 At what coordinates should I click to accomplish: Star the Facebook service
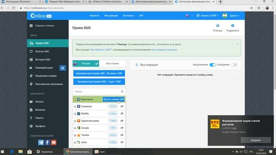[75, 107]
